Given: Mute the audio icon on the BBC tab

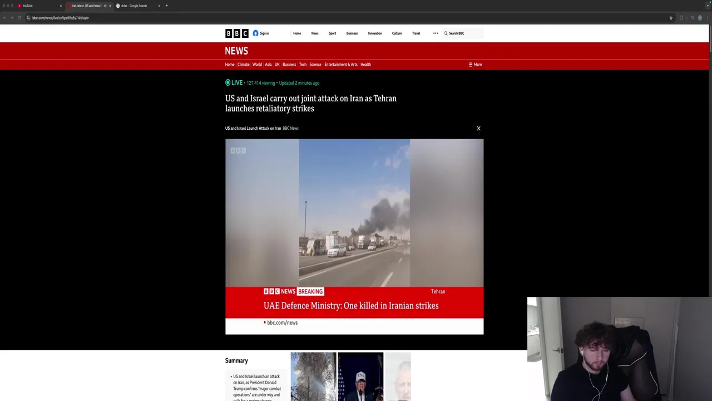Looking at the screenshot, I should (x=105, y=6).
